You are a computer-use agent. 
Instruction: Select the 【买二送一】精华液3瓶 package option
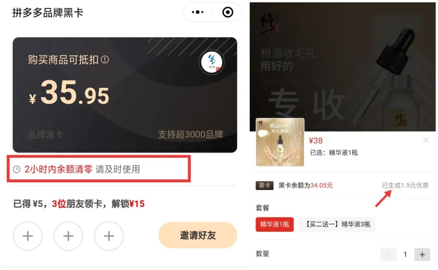pyautogui.click(x=337, y=224)
